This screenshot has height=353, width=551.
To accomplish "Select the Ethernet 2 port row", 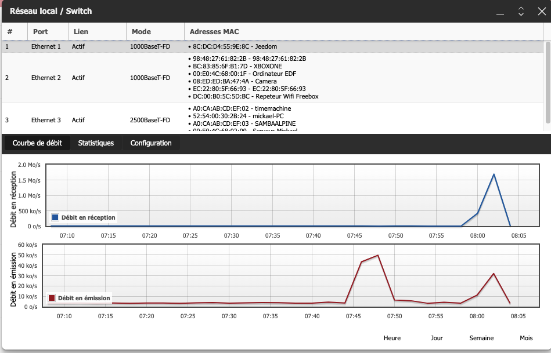I will click(273, 78).
